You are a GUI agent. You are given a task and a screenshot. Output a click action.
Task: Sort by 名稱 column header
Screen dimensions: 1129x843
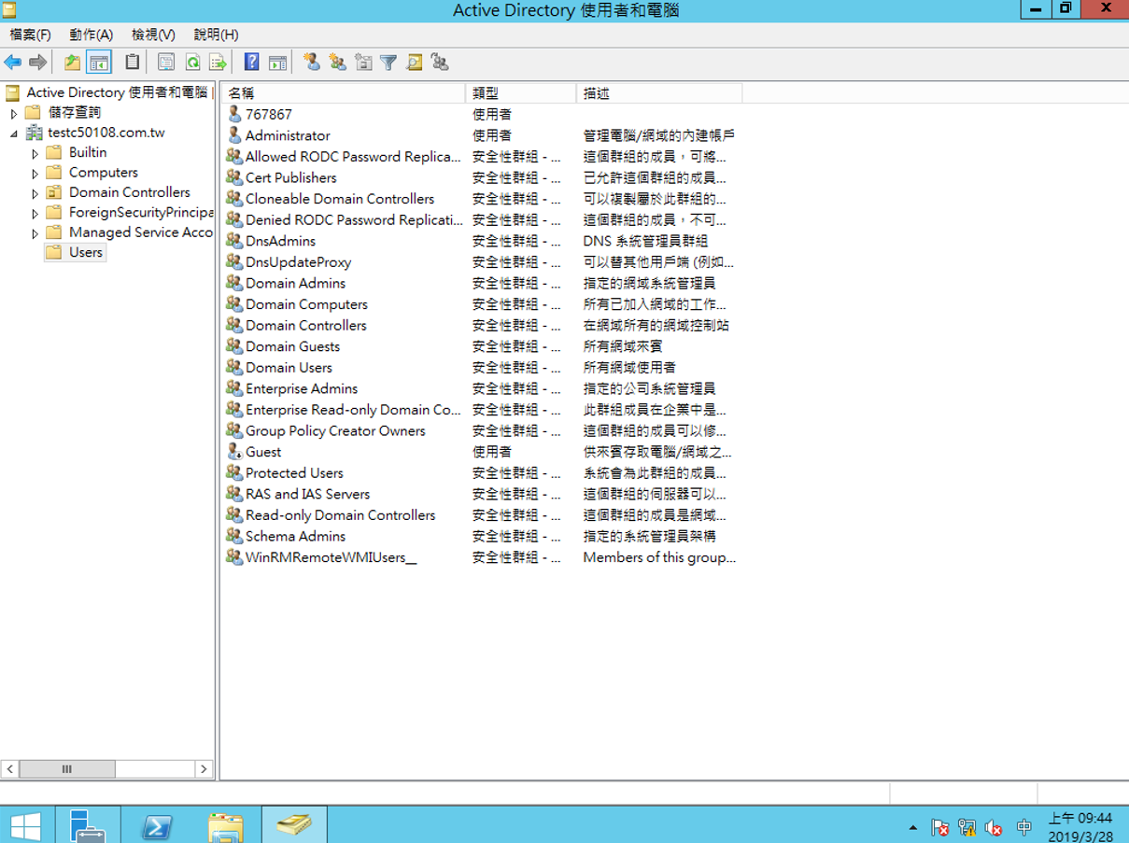click(x=343, y=93)
